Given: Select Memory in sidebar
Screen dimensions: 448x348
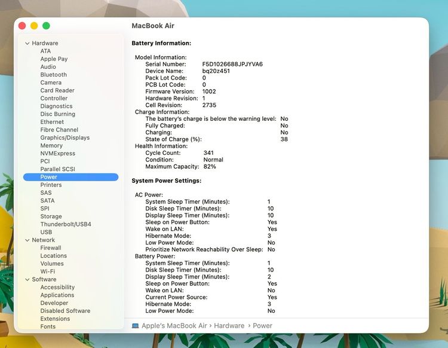Looking at the screenshot, I should (x=51, y=145).
